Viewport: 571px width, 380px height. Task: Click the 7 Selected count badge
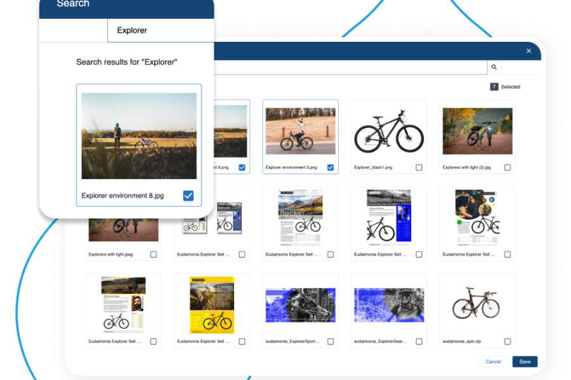point(494,87)
